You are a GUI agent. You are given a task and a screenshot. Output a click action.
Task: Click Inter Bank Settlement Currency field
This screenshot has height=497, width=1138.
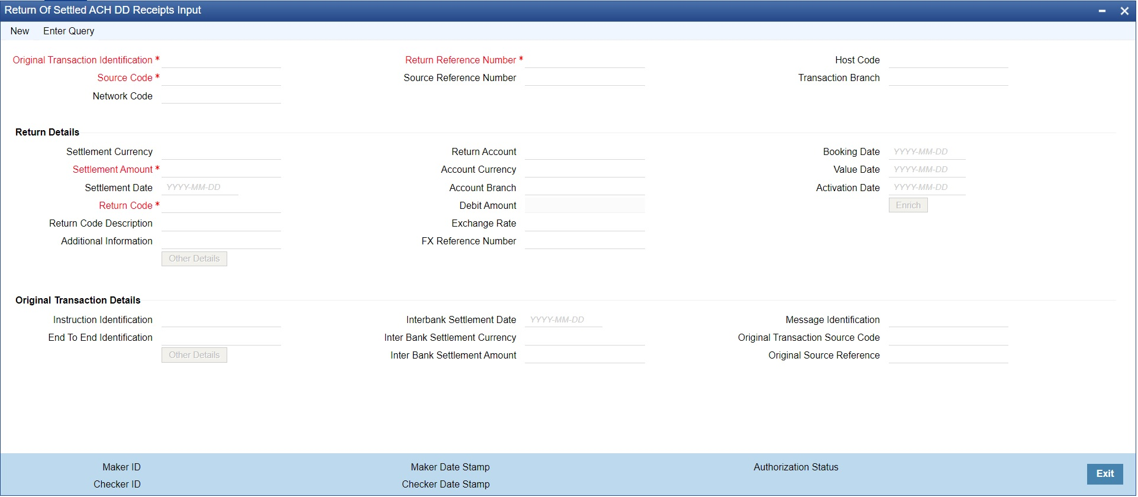[x=585, y=338]
